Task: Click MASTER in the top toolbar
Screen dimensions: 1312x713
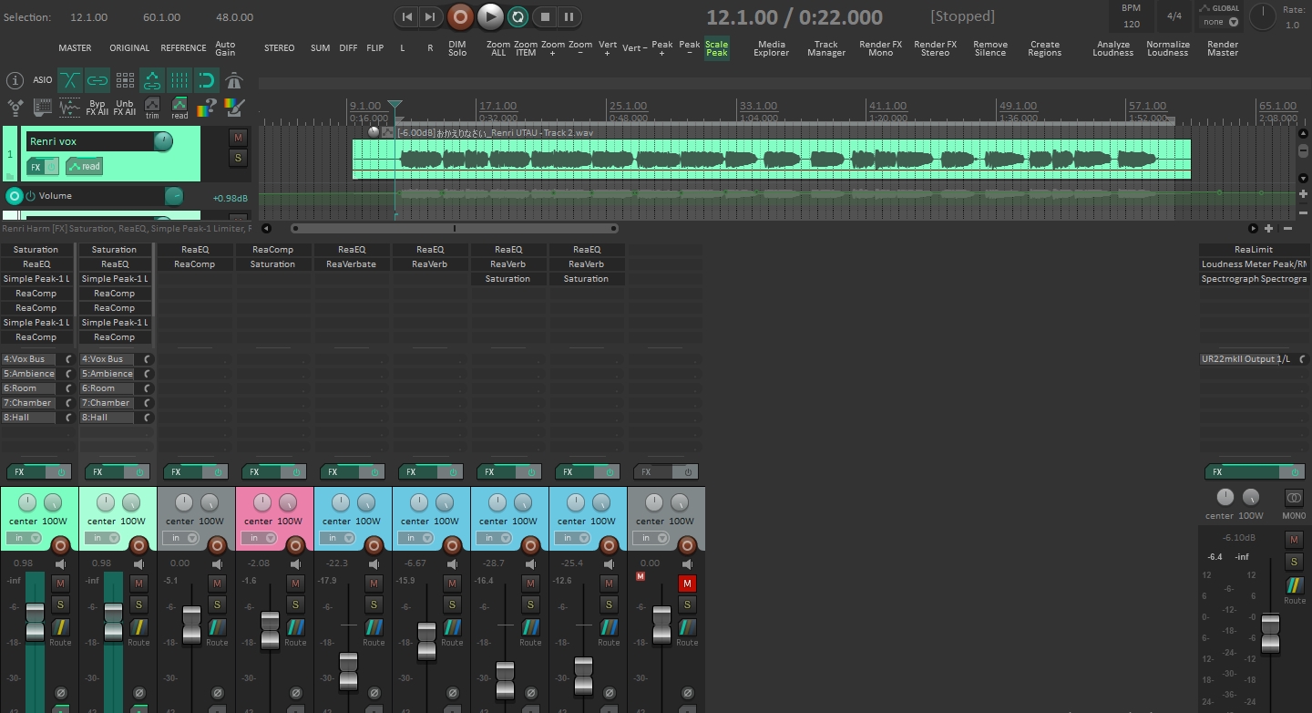Action: coord(75,48)
